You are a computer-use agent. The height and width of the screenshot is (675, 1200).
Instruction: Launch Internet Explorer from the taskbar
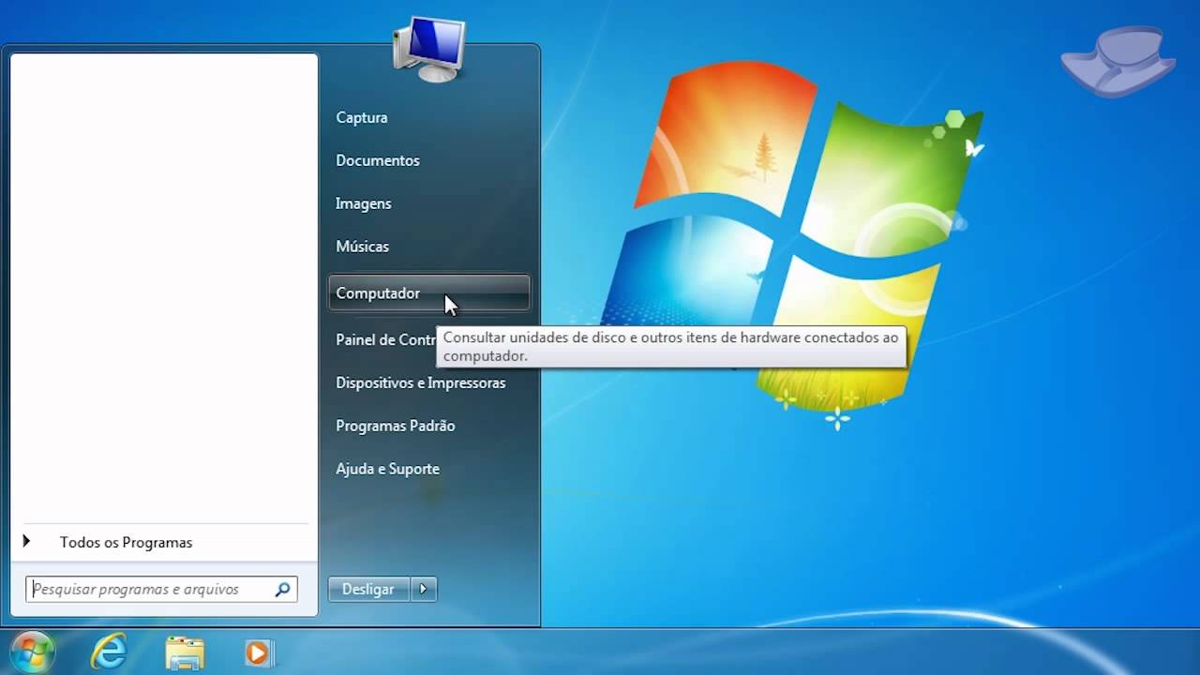click(x=109, y=652)
